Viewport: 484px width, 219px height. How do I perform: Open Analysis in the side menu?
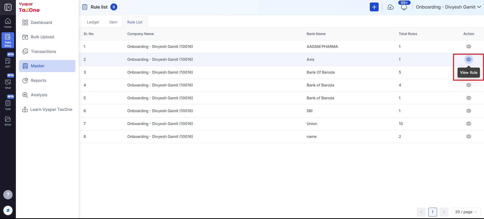tap(47, 95)
